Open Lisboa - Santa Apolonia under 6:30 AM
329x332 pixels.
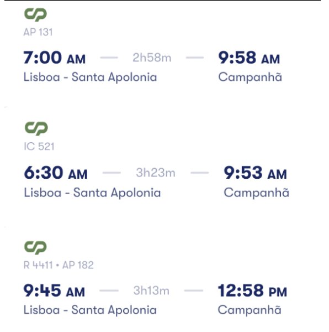pyautogui.click(x=92, y=193)
